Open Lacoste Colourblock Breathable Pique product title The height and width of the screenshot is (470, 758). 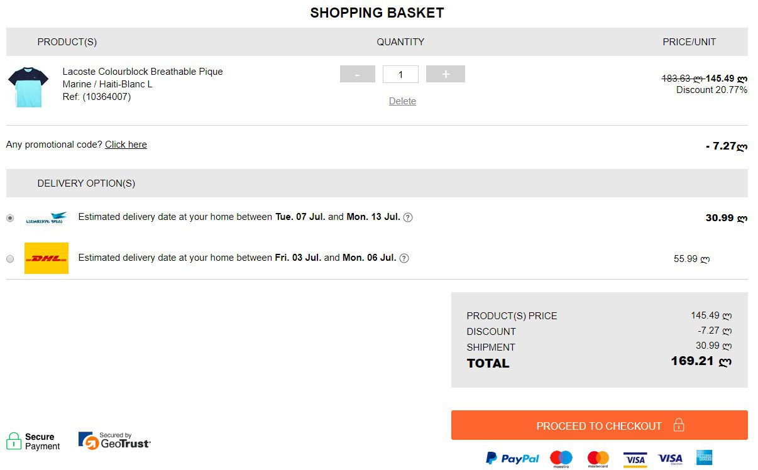tap(143, 72)
